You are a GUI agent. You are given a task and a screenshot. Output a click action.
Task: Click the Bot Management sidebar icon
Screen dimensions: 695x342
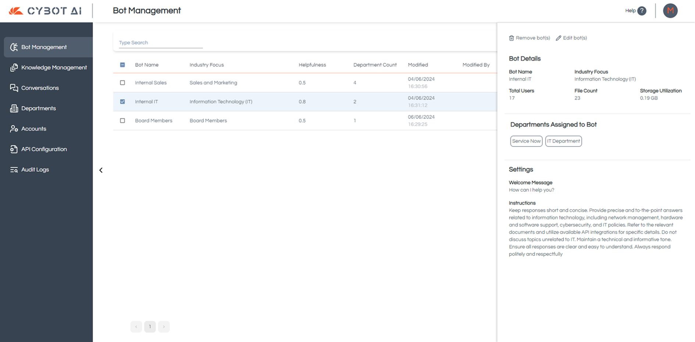(x=14, y=47)
